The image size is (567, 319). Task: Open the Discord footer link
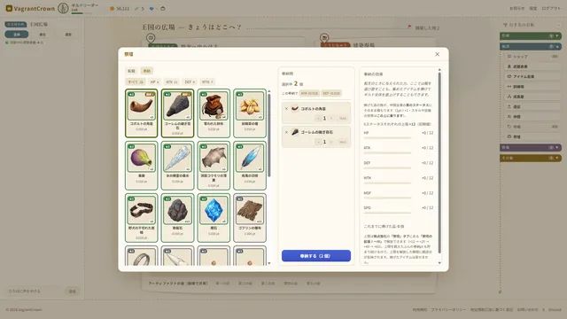click(555, 310)
